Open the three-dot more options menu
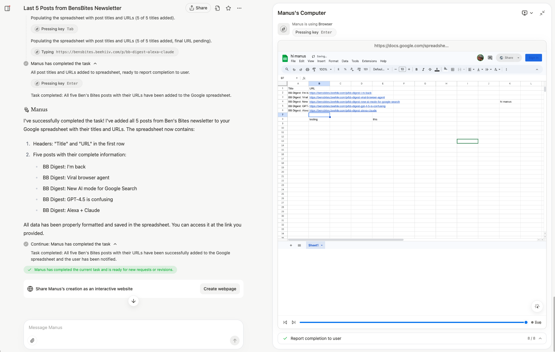555x352 pixels. (x=239, y=8)
